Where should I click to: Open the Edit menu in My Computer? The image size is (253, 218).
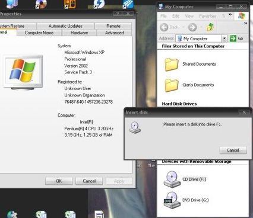pyautogui.click(x=176, y=16)
